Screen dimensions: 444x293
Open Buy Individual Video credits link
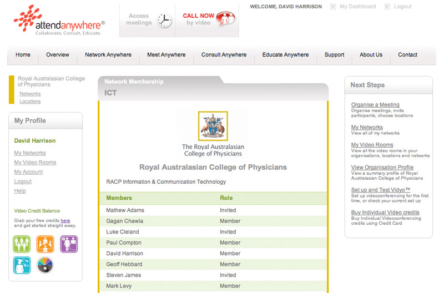385,213
